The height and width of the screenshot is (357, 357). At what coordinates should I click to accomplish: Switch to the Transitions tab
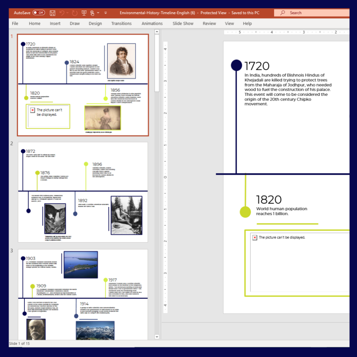pos(121,23)
